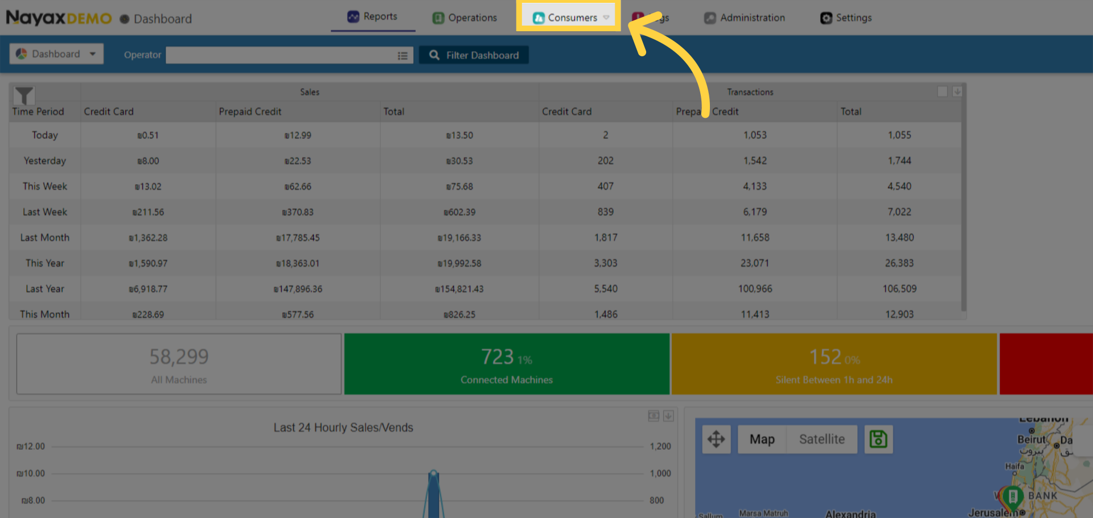Open the Operations menu
The height and width of the screenshot is (518, 1093).
pos(465,18)
